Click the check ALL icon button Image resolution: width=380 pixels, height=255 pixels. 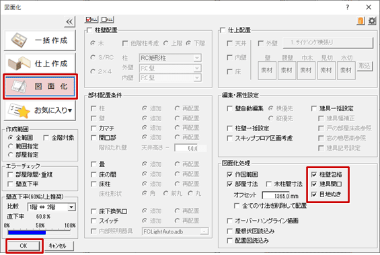pyautogui.click(x=91, y=20)
